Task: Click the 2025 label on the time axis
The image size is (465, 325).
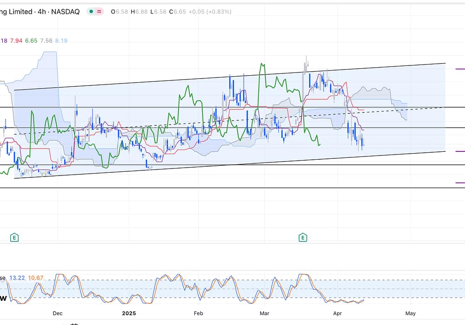Action: coord(129,313)
